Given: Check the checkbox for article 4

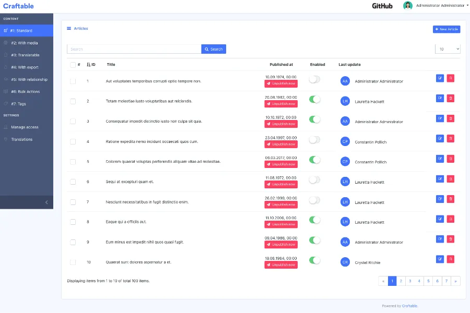Looking at the screenshot, I should pos(73,141).
